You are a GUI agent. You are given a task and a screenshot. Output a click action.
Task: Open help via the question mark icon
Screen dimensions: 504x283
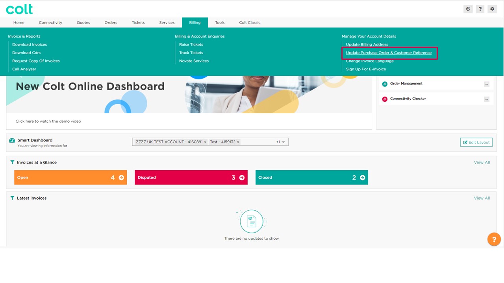[480, 8]
